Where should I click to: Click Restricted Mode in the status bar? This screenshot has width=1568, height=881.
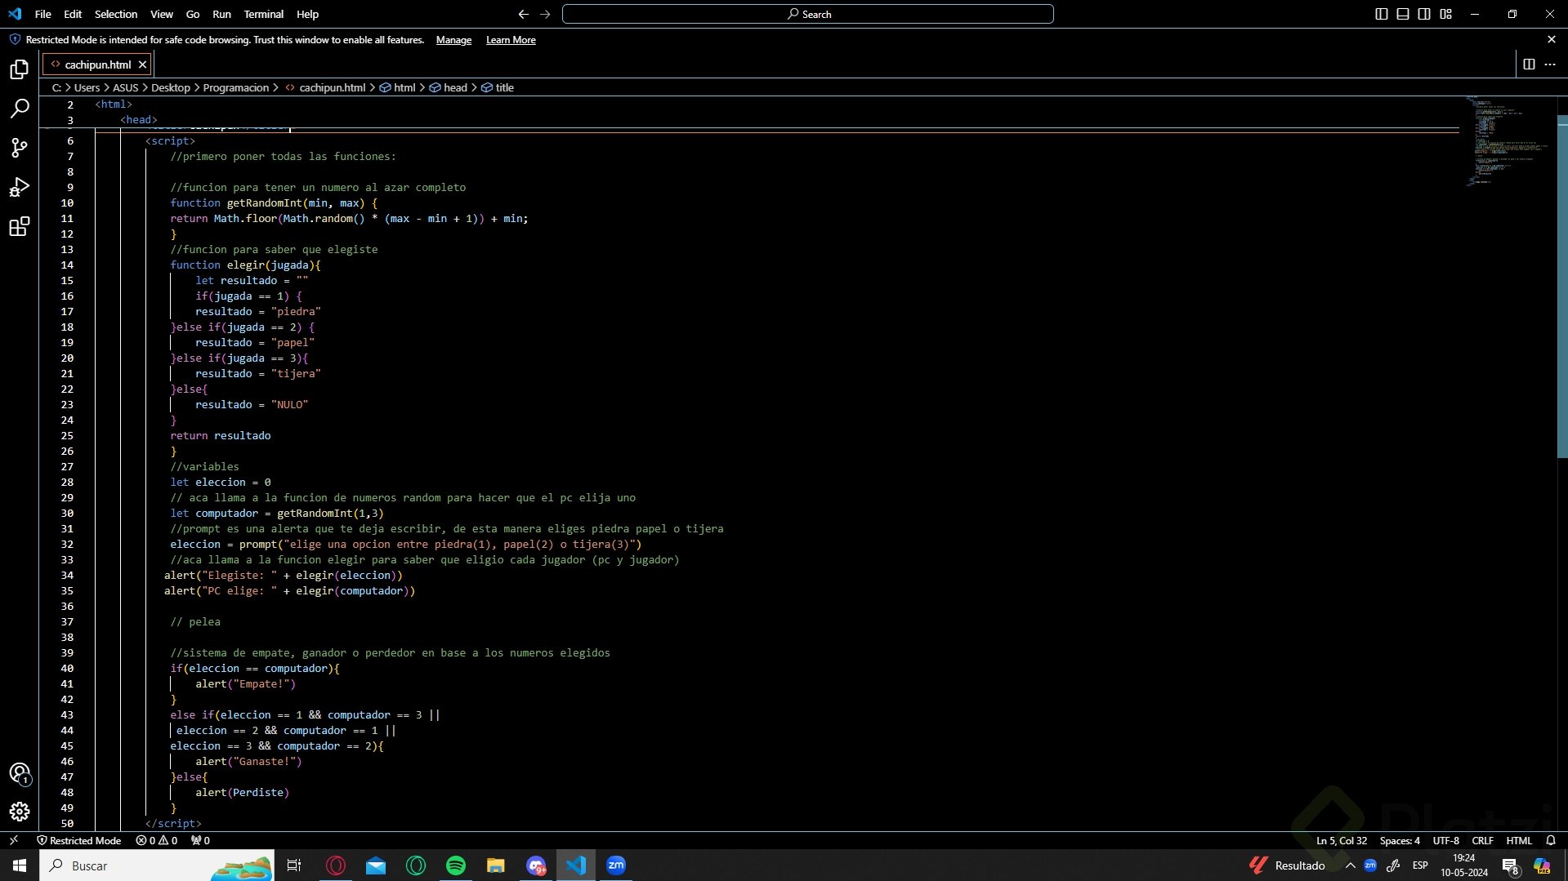[x=79, y=840]
